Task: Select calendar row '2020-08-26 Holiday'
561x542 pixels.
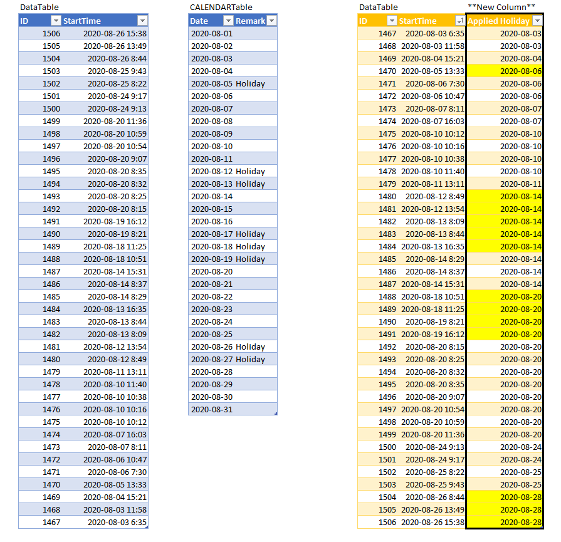Action: tap(233, 347)
